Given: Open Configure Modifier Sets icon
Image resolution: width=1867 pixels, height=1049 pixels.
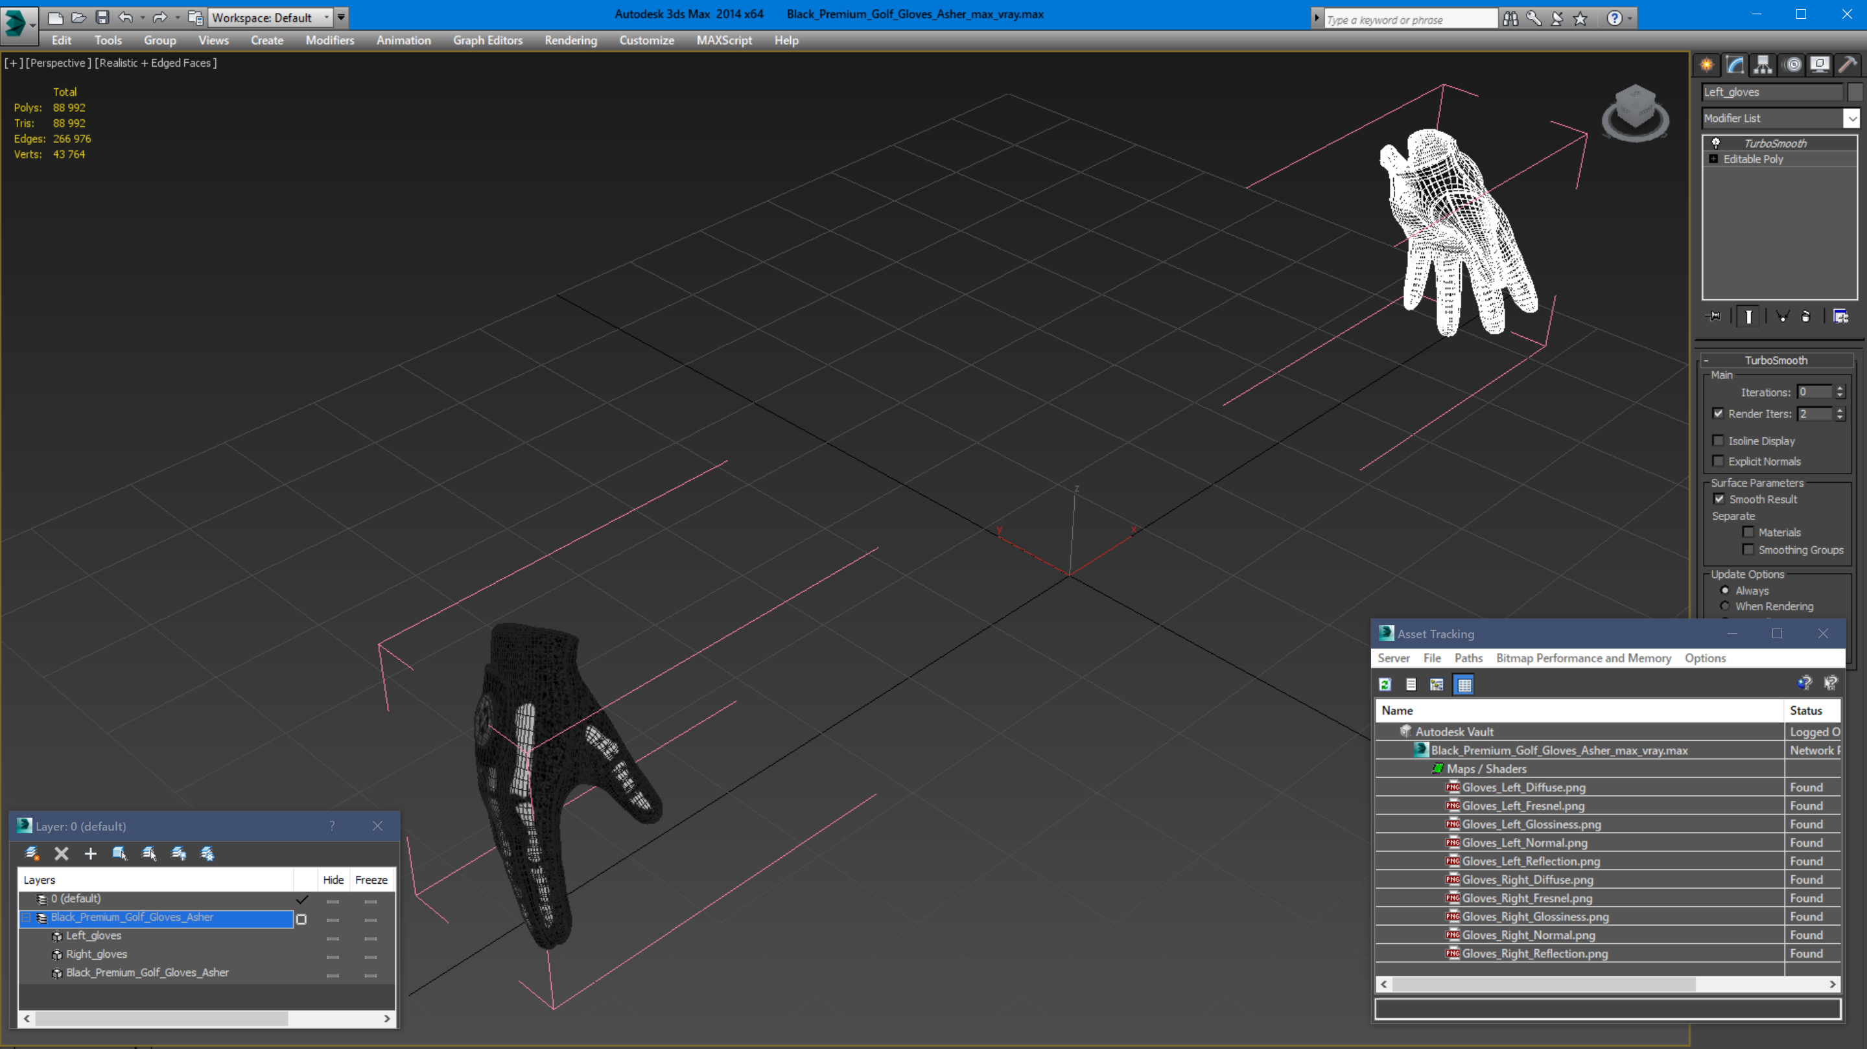Looking at the screenshot, I should (x=1840, y=316).
